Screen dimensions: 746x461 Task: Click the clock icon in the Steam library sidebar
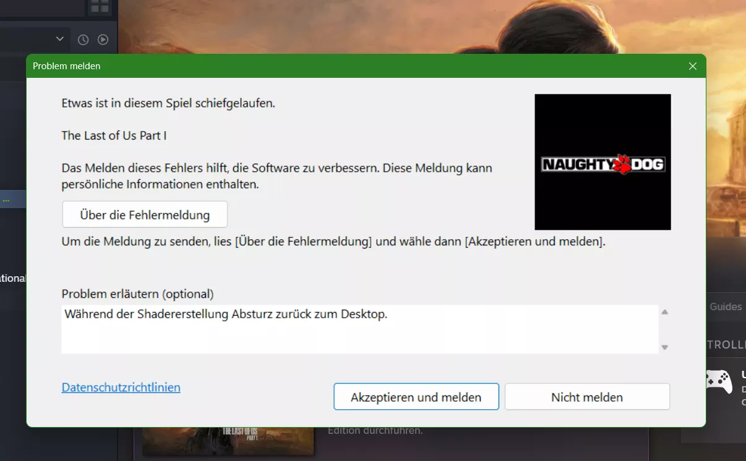[83, 40]
